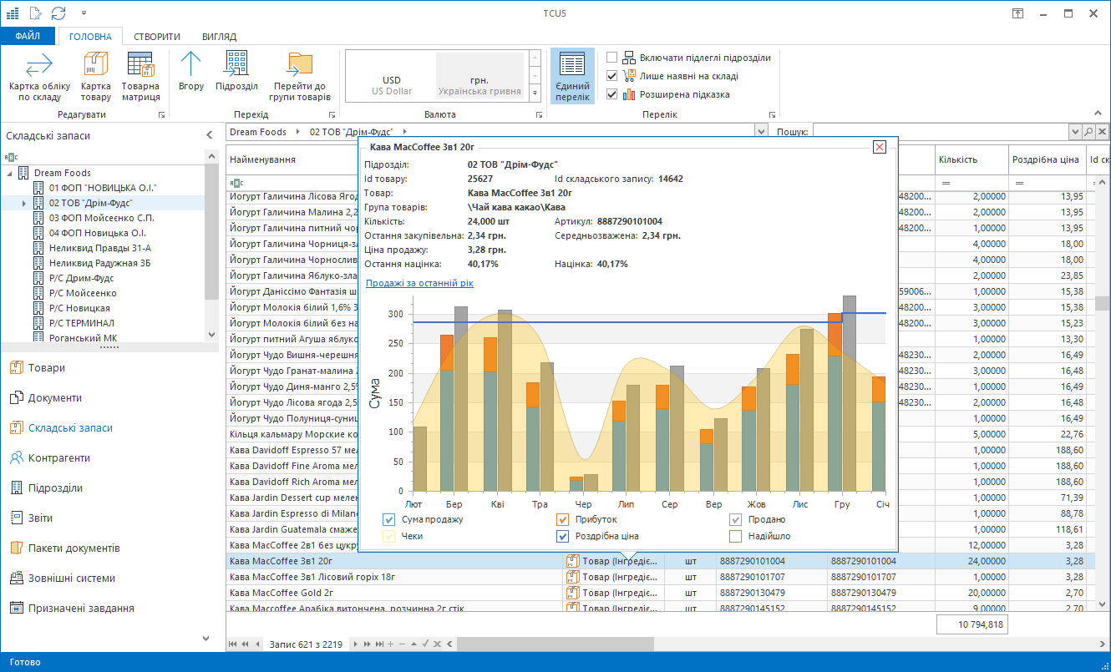Switch to the ВИГЛЯД ribbon tab
The image size is (1111, 672).
click(x=219, y=37)
